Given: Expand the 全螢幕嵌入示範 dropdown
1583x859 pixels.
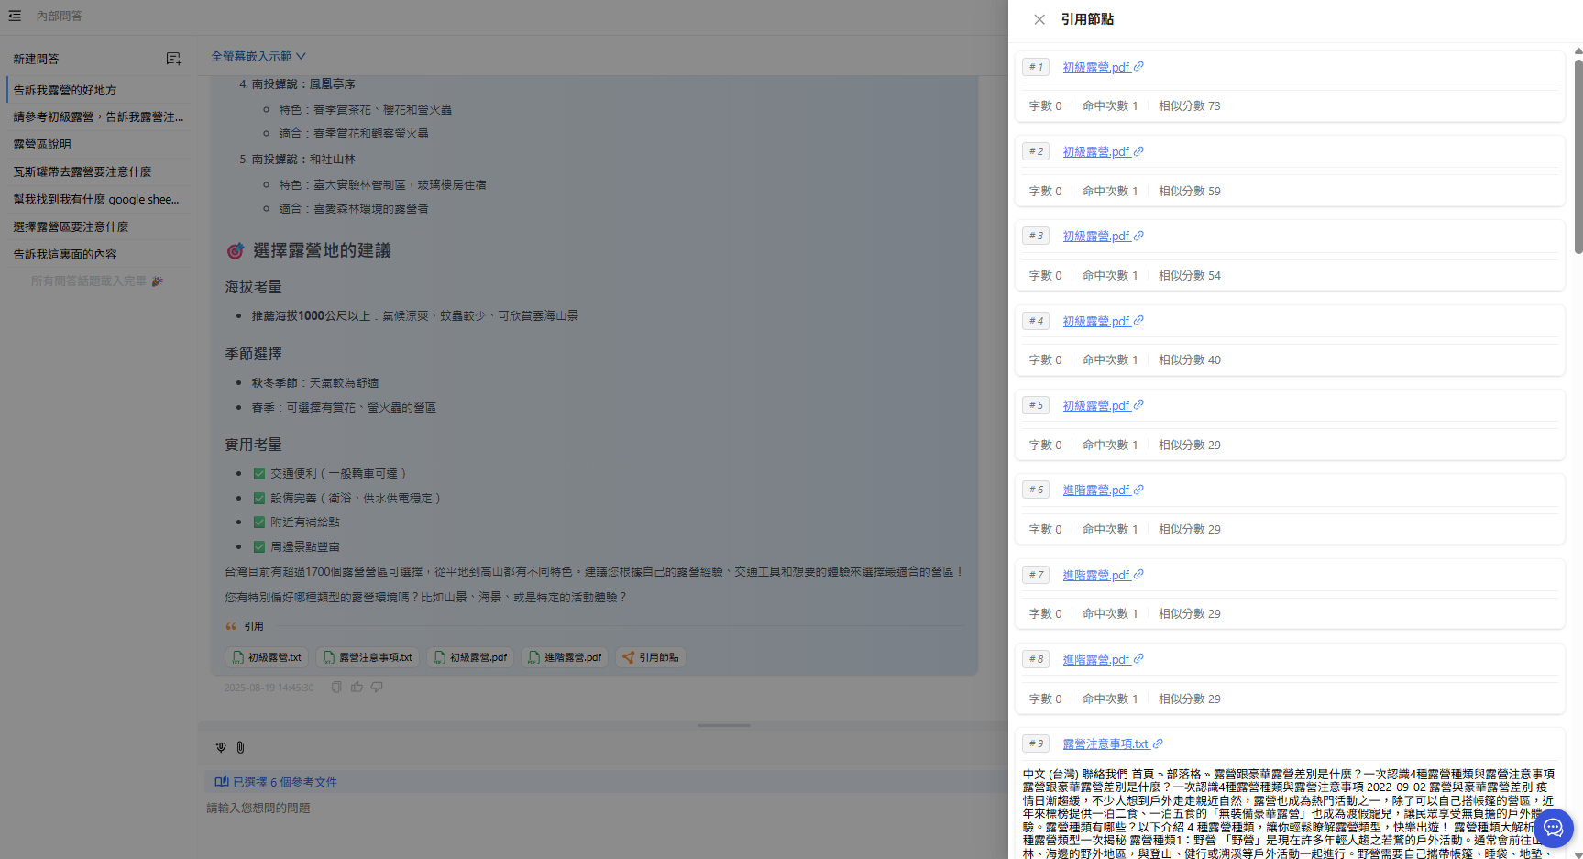Looking at the screenshot, I should [x=258, y=56].
